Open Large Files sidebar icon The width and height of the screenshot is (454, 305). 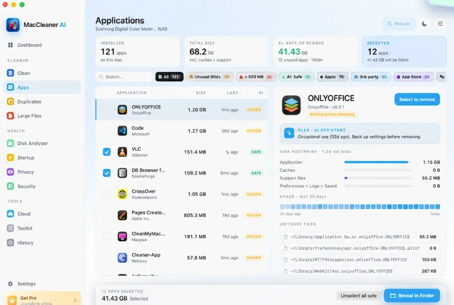(10, 116)
